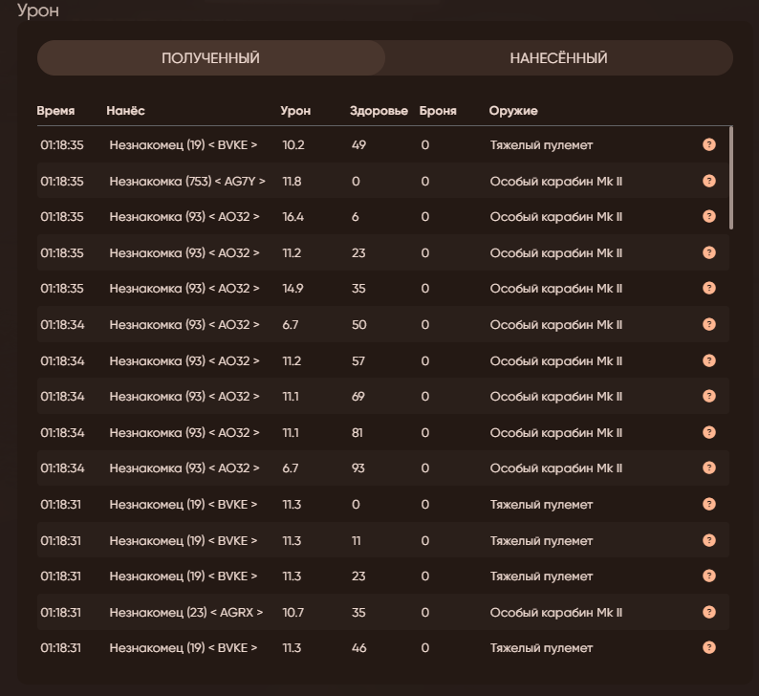Click question icon in row with health 50
The image size is (759, 696).
tap(709, 324)
